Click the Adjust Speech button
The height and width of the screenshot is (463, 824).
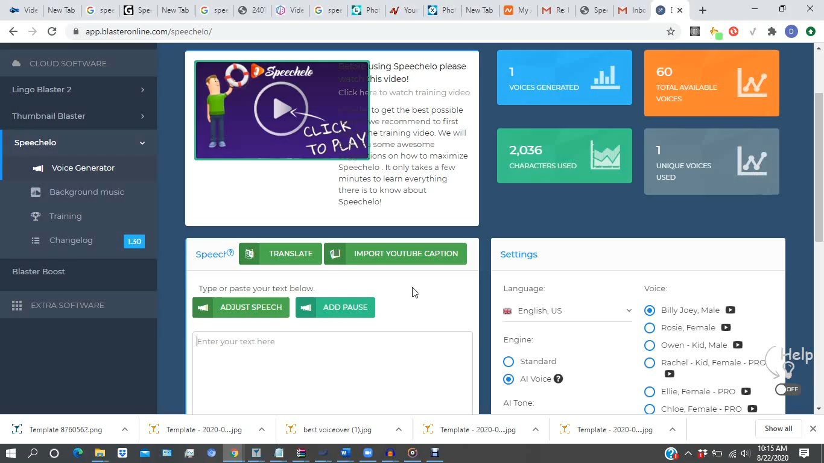(x=241, y=307)
